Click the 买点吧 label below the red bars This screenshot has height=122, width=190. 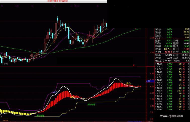[91, 104]
